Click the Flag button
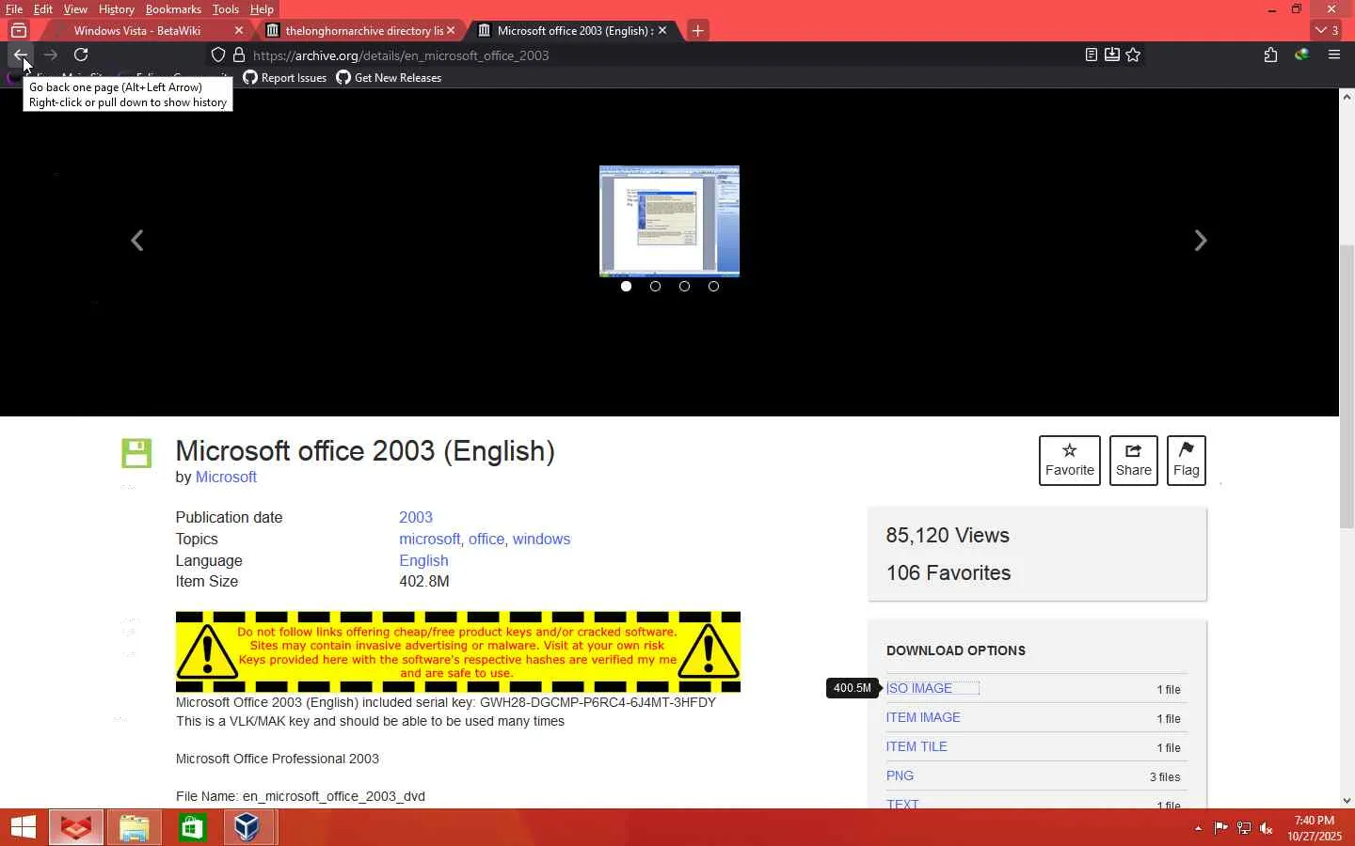This screenshot has width=1355, height=846. [x=1187, y=461]
